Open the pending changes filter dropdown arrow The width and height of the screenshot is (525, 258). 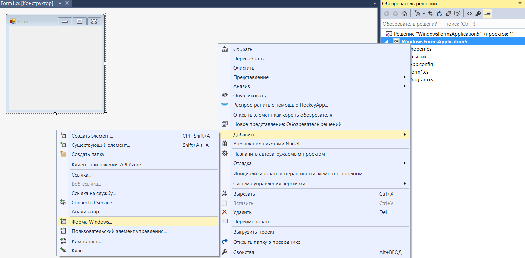[x=424, y=14]
